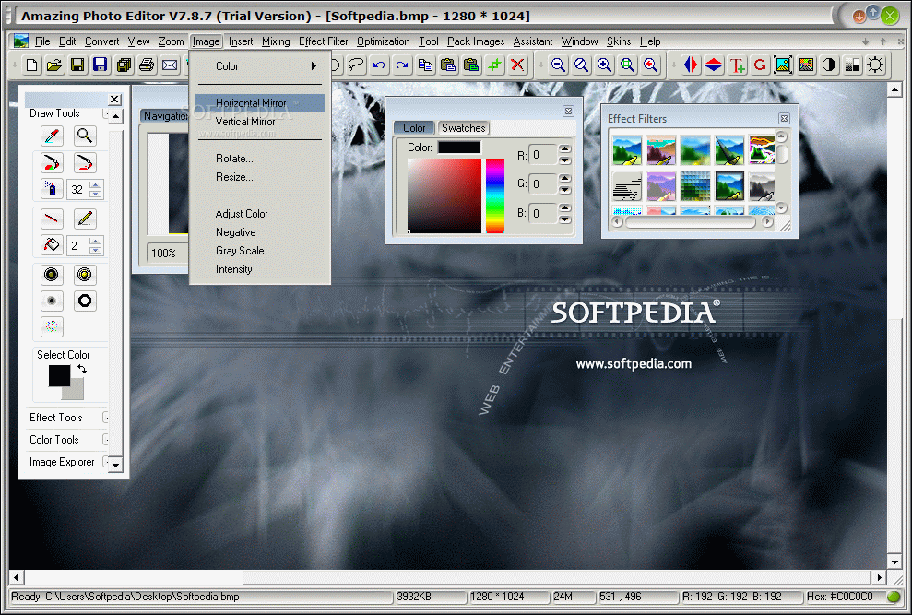The width and height of the screenshot is (912, 615).
Task: Click the R value input field
Action: [543, 155]
